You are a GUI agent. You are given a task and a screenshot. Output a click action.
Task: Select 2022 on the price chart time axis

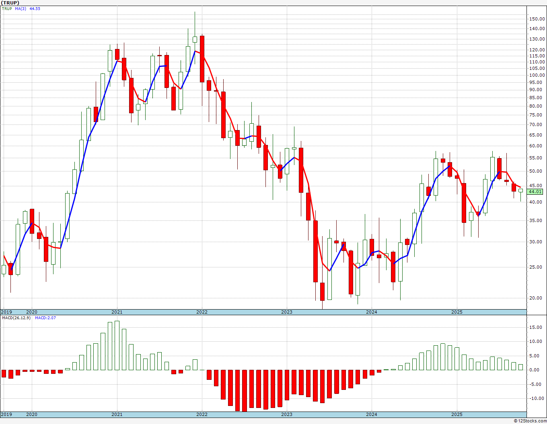pos(202,312)
